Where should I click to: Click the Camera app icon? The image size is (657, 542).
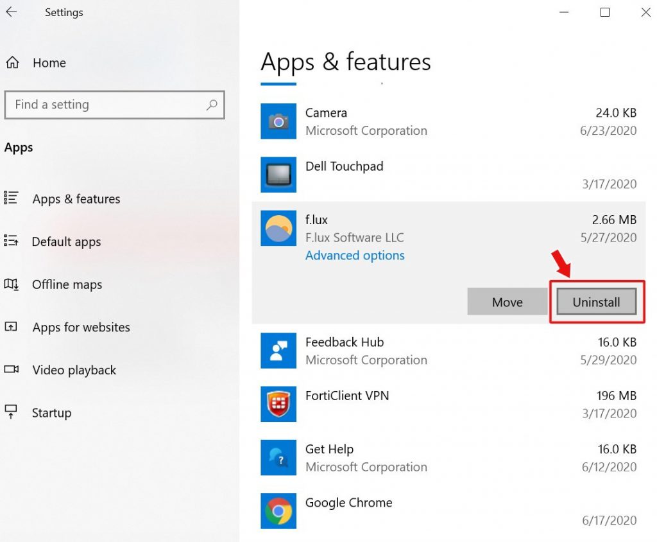click(278, 121)
